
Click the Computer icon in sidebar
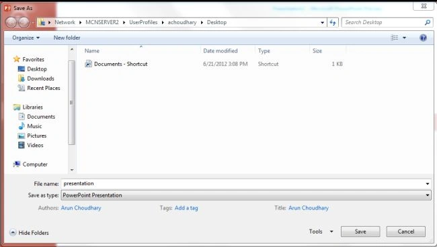pyautogui.click(x=17, y=164)
